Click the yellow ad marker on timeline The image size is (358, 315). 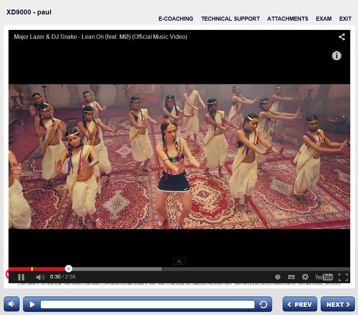(32, 269)
